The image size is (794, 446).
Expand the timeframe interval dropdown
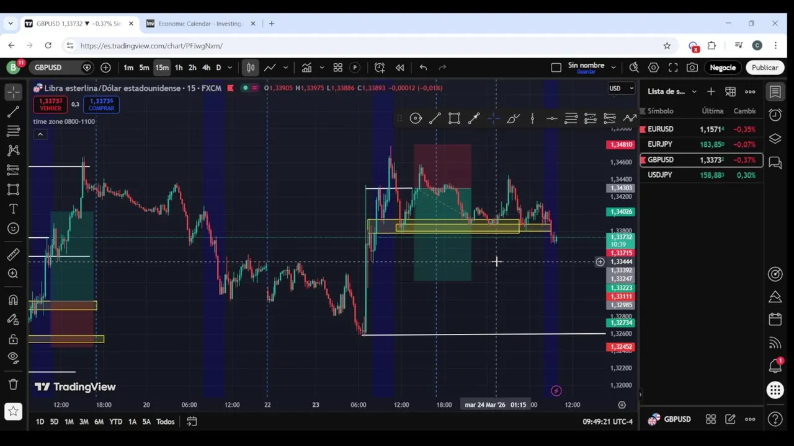pyautogui.click(x=230, y=68)
